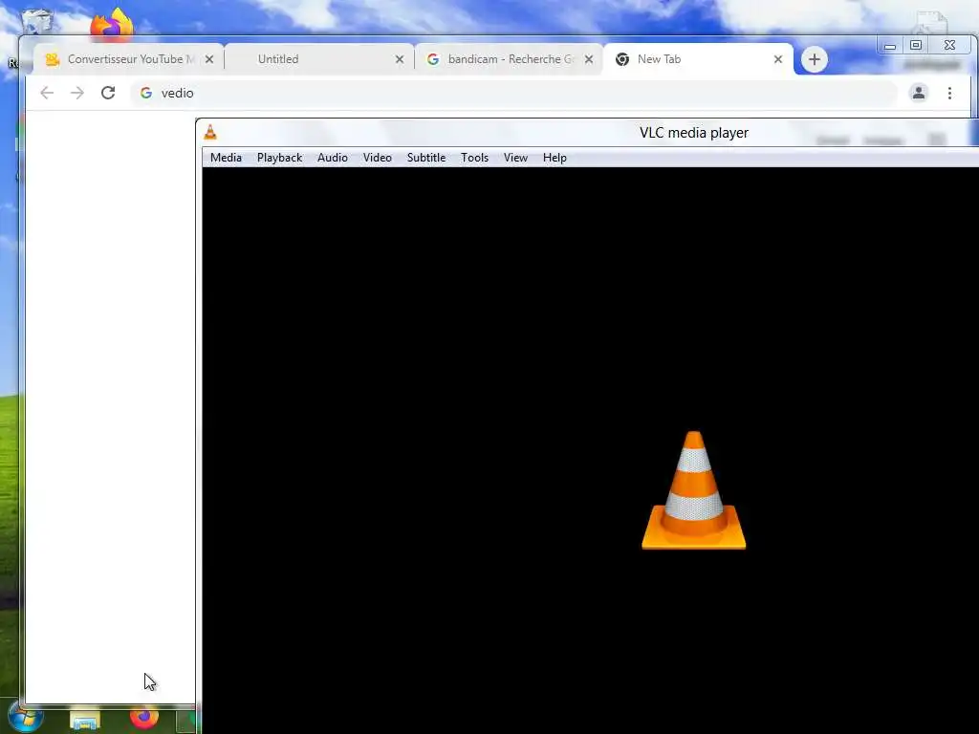Go forward in Chrome
The width and height of the screenshot is (979, 734).
coord(76,93)
